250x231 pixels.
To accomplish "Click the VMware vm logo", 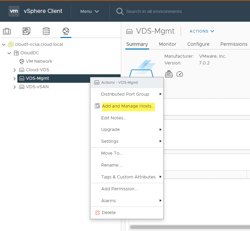I will [x=14, y=11].
